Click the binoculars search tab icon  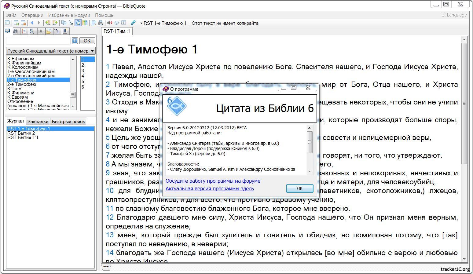click(x=16, y=31)
